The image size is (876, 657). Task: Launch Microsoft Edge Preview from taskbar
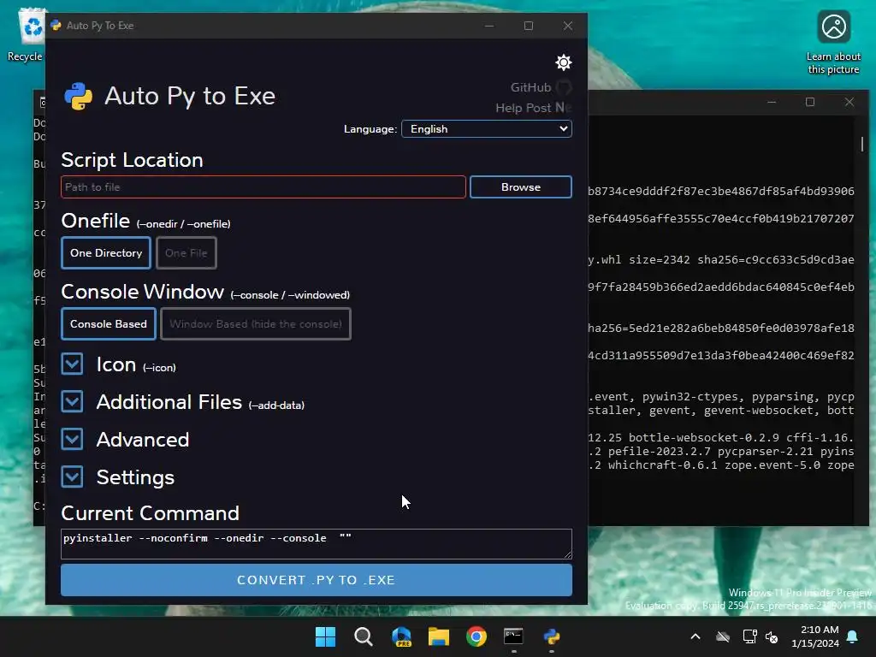(x=401, y=636)
